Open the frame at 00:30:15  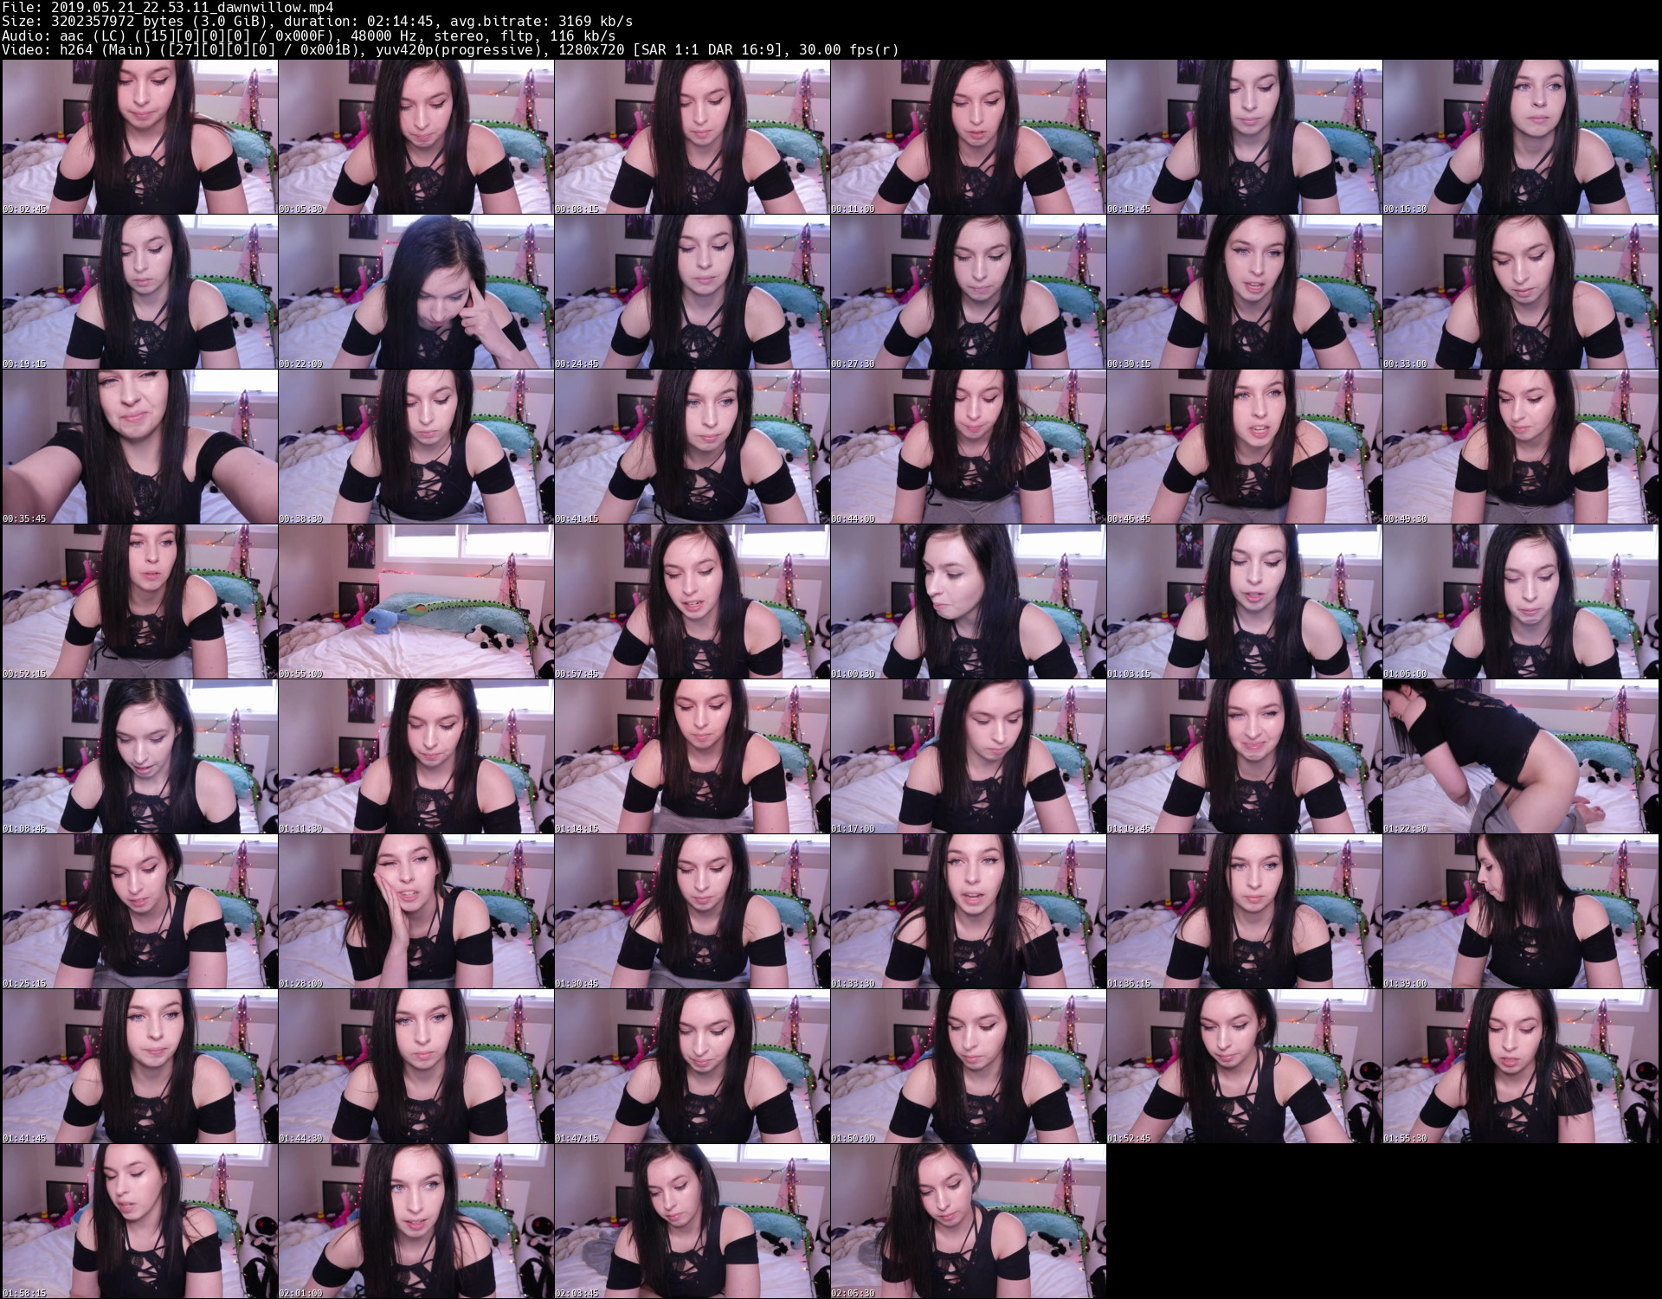point(1244,292)
